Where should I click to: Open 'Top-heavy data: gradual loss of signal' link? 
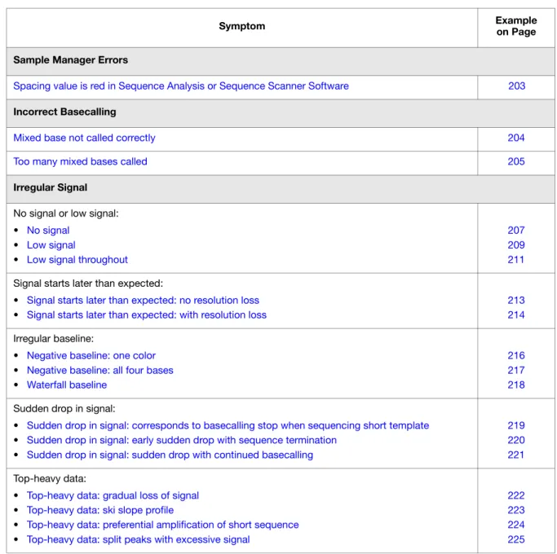(x=113, y=495)
